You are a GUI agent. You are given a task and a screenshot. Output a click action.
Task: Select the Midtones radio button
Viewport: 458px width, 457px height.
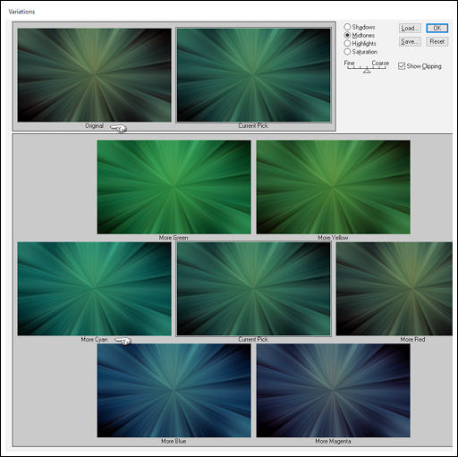[x=347, y=36]
